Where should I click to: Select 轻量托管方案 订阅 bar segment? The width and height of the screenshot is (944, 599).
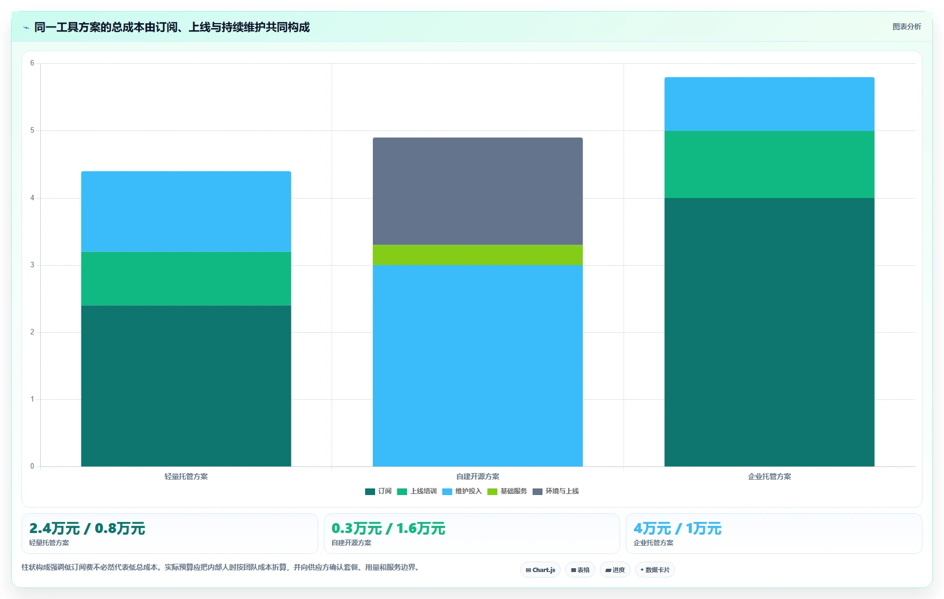coord(186,386)
